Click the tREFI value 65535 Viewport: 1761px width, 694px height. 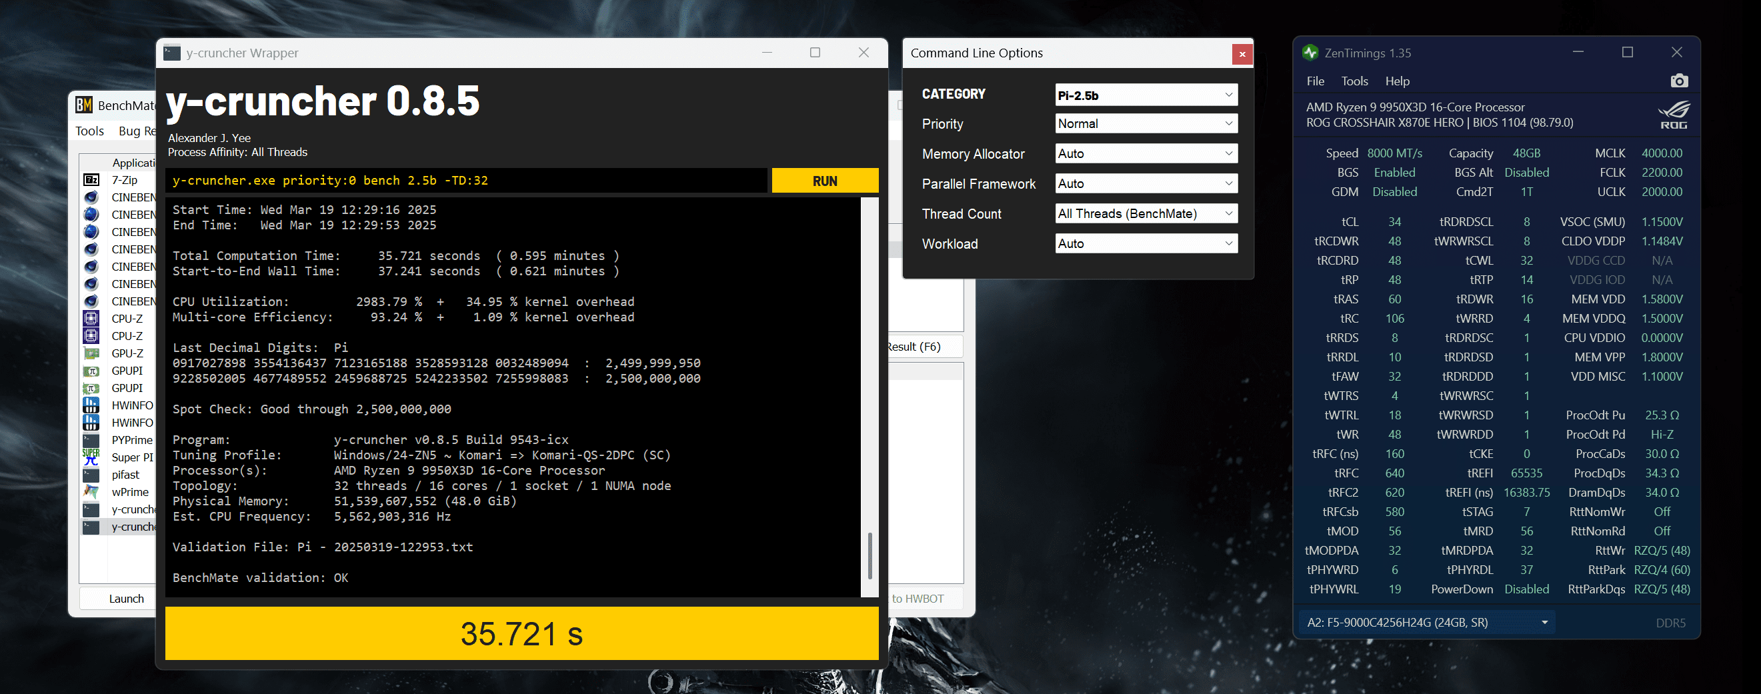1526,473
